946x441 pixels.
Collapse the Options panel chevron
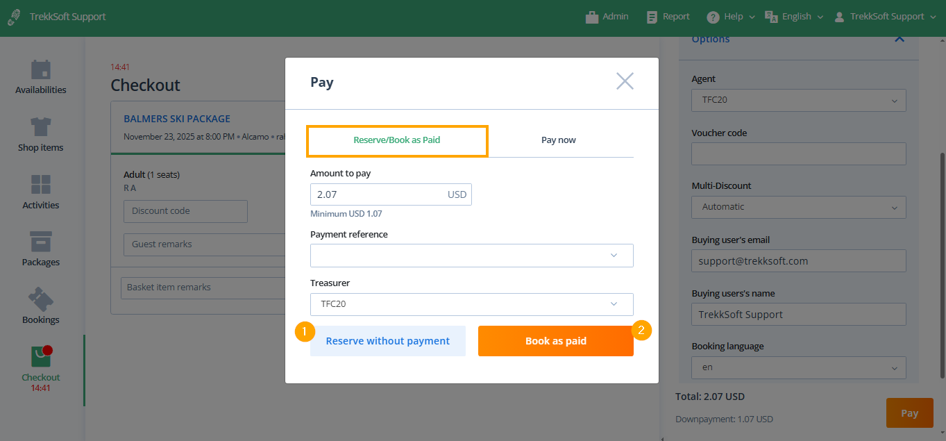(x=899, y=39)
